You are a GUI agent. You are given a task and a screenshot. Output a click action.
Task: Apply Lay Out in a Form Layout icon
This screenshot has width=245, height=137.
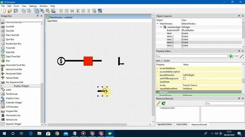pos(89,11)
